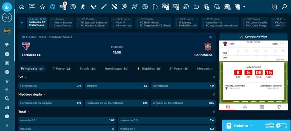Image resolution: width=291 pixels, height=131 pixels.
Task: Bet on empate at 3.6
Action: [117, 86]
